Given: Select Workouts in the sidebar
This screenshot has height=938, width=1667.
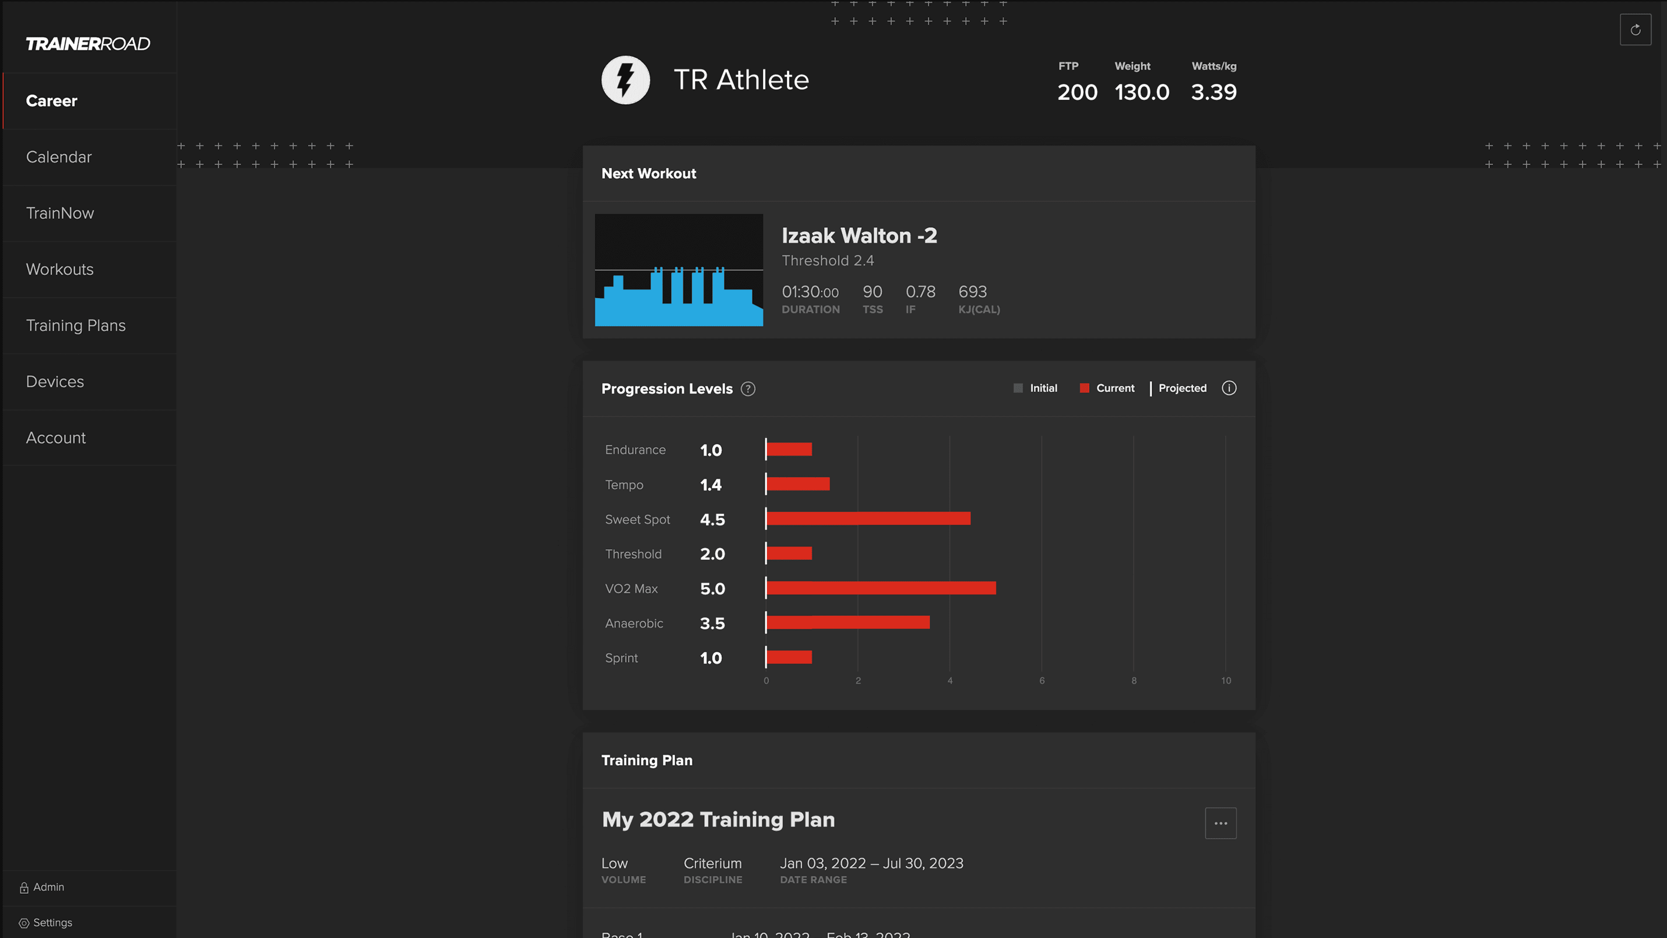Looking at the screenshot, I should [x=89, y=269].
